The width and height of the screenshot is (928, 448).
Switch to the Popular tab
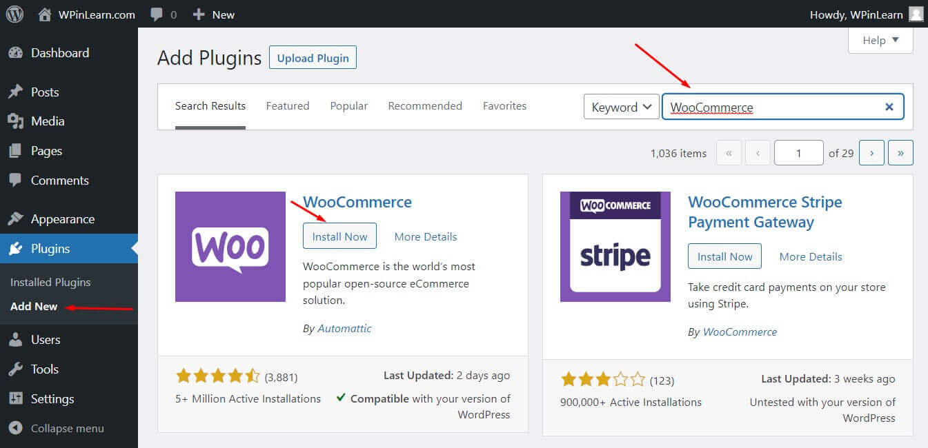(x=348, y=106)
